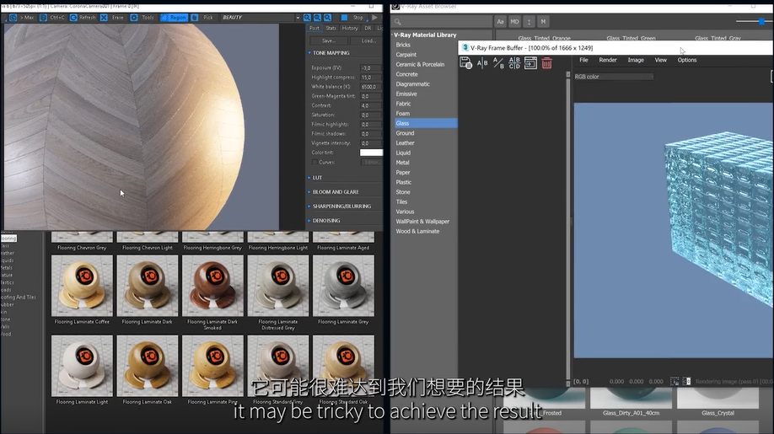Click the White balance value field

click(x=371, y=87)
